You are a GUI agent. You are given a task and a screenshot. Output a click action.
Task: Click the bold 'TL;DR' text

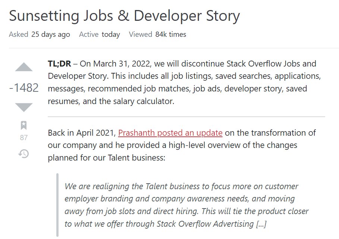click(x=59, y=64)
